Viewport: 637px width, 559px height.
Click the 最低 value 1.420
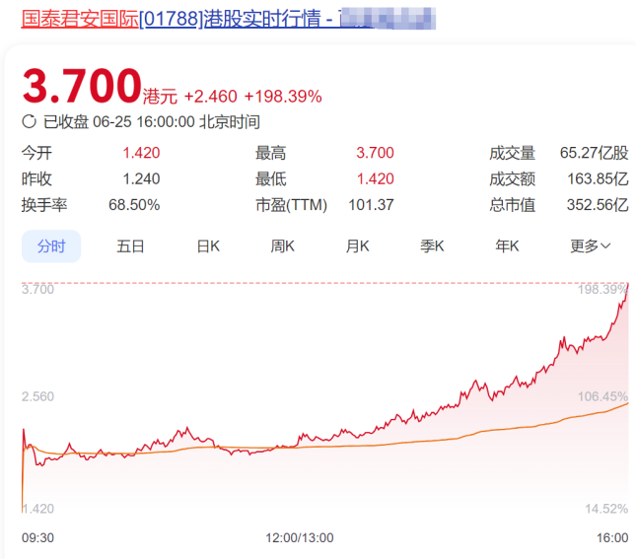pos(375,178)
